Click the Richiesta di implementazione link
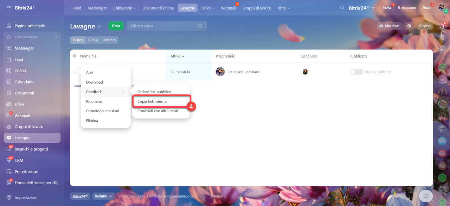 tap(170, 196)
